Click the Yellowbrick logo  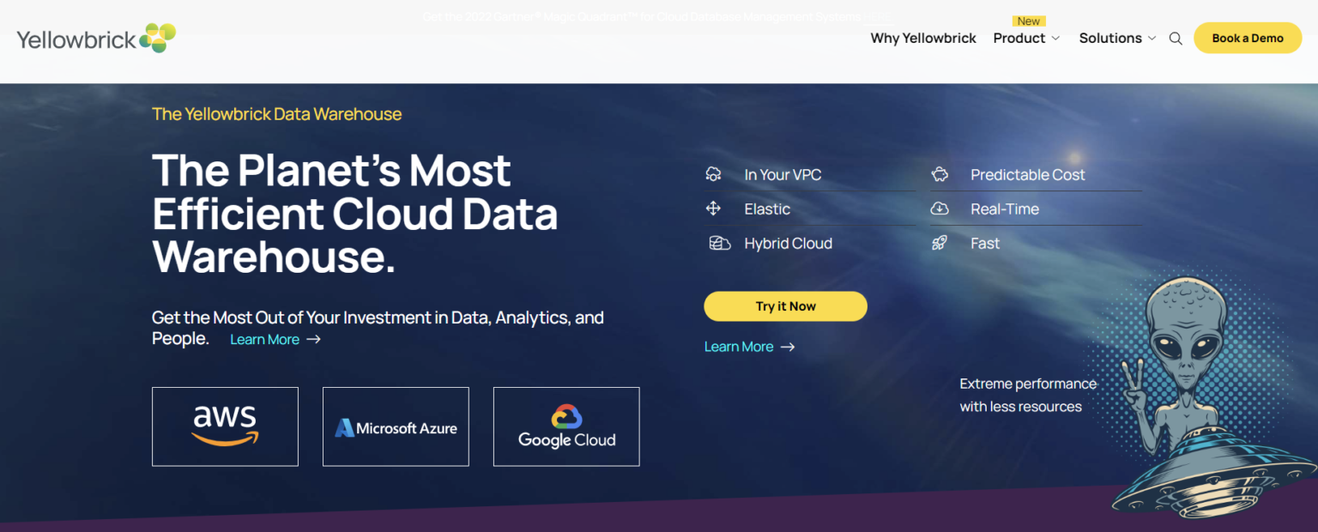pyautogui.click(x=96, y=38)
